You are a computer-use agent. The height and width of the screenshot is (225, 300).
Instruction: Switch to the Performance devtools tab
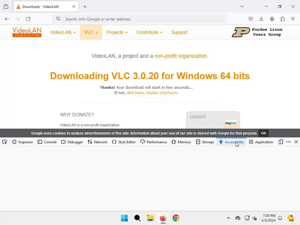point(154,142)
